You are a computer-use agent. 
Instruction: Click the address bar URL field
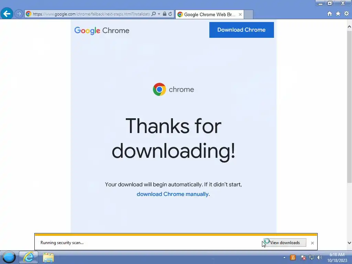click(91, 14)
